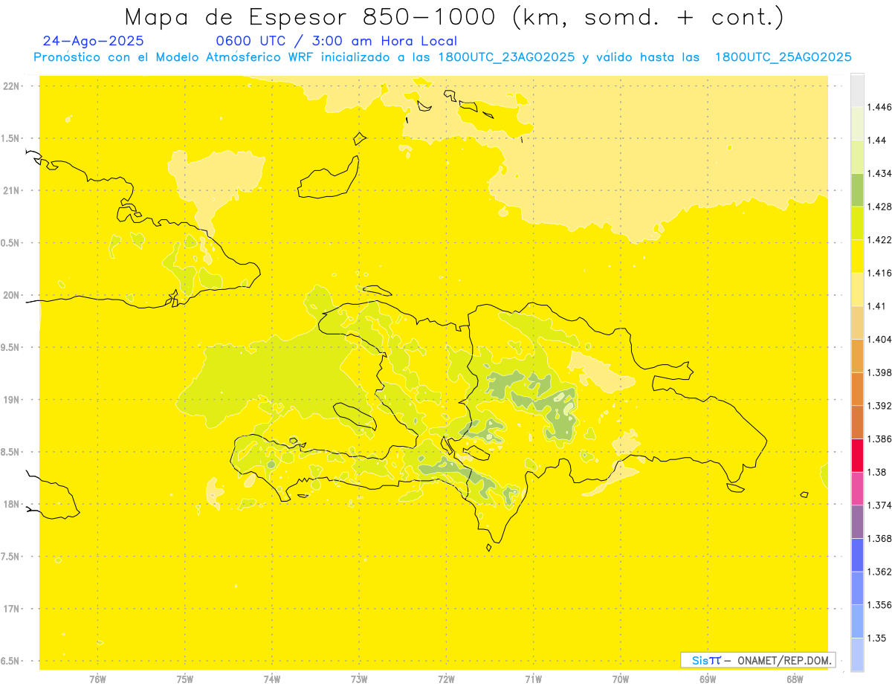Select the pink swatch between 1.374 and 1.38

pyautogui.click(x=857, y=488)
